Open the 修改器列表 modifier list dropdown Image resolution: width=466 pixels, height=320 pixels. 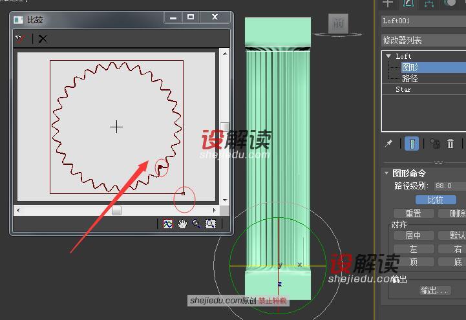[423, 40]
